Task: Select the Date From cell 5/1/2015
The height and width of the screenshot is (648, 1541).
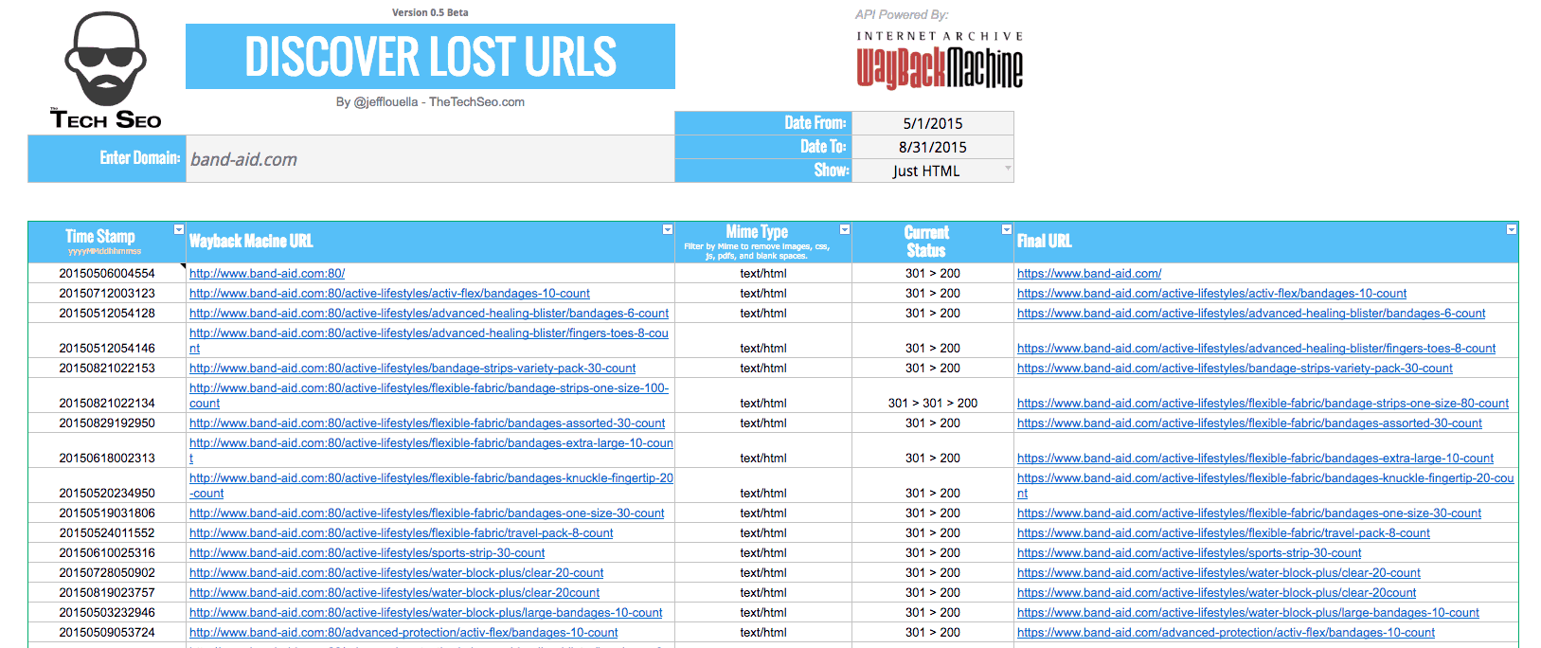Action: 933,123
